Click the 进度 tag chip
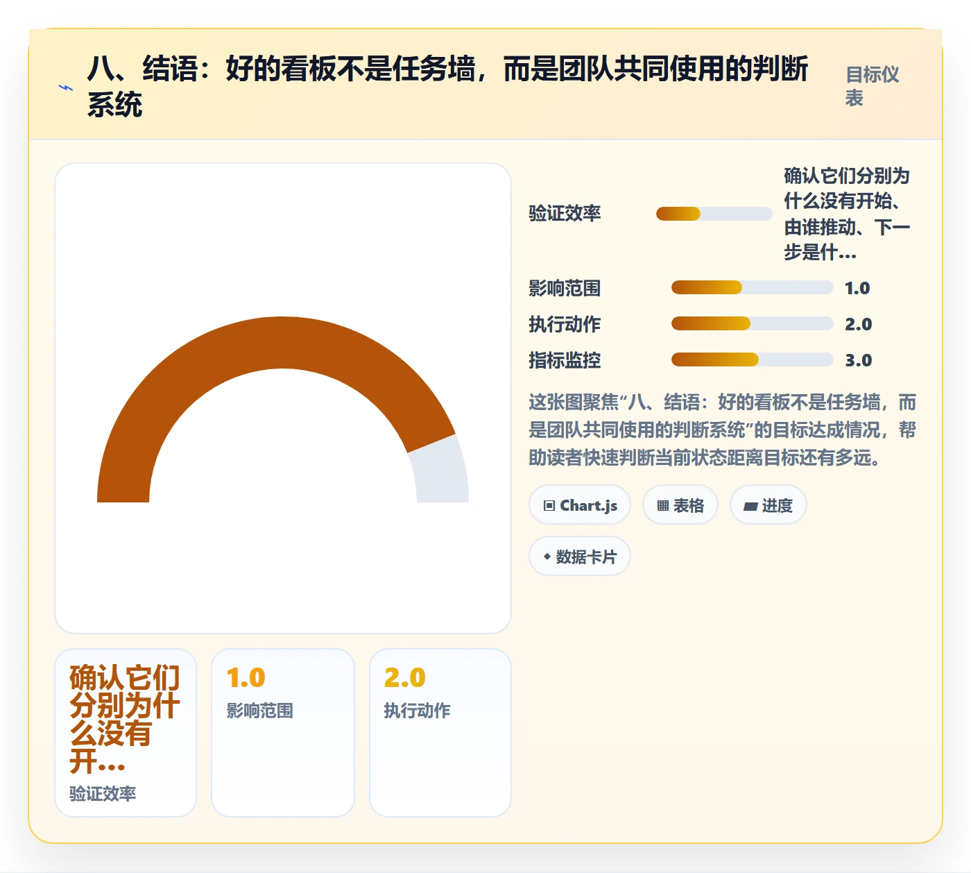 [768, 505]
